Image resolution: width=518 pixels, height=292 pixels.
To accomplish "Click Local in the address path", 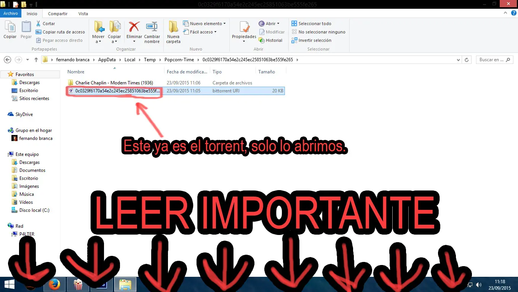I will 130,60.
